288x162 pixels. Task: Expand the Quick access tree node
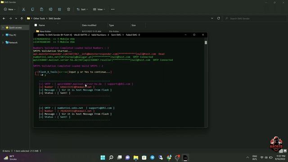pos(3,27)
